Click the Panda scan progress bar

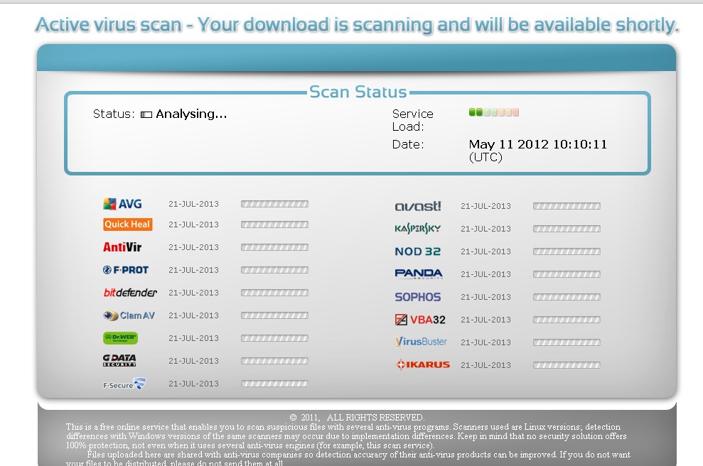[567, 273]
